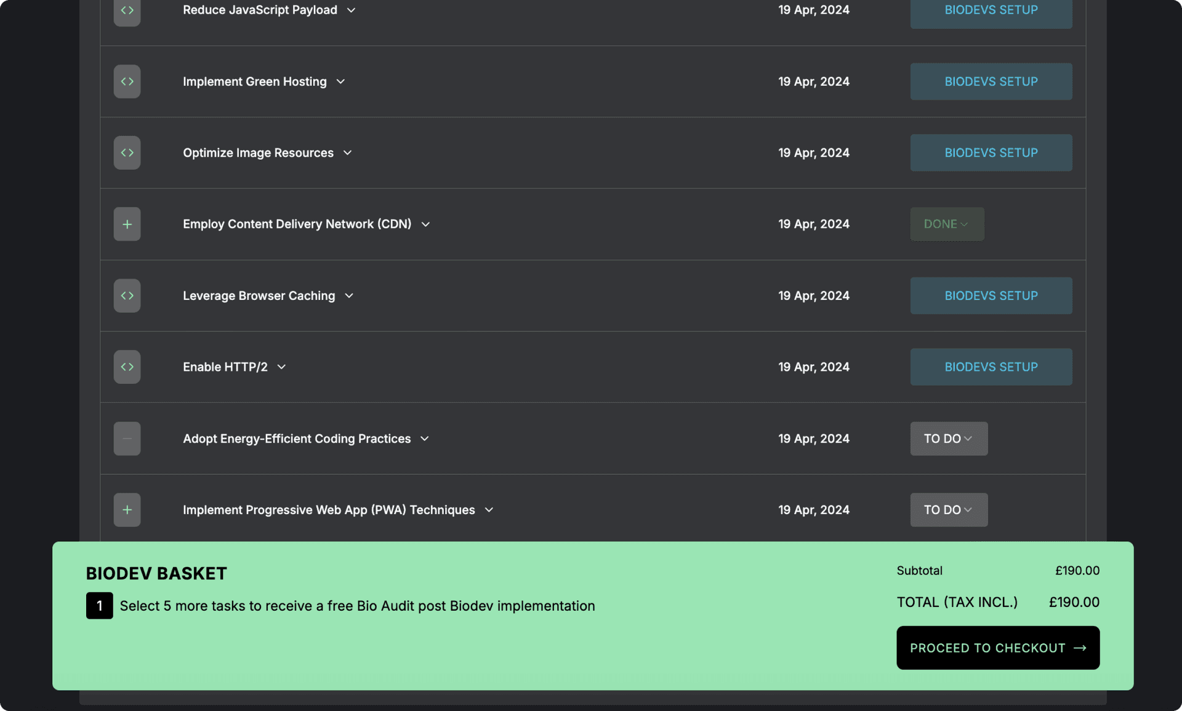Screen dimensions: 1182x711
Task: Toggle the TO DO status for Adopt Energy-Efficient Coding
Action: [x=947, y=439]
